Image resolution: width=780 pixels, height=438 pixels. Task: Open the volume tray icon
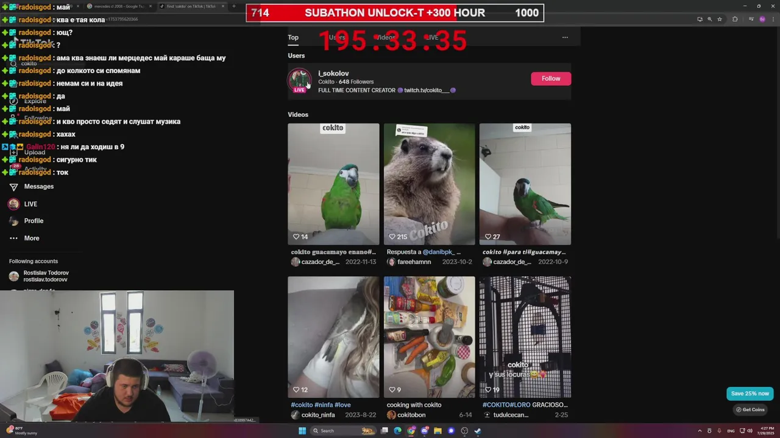click(x=750, y=431)
